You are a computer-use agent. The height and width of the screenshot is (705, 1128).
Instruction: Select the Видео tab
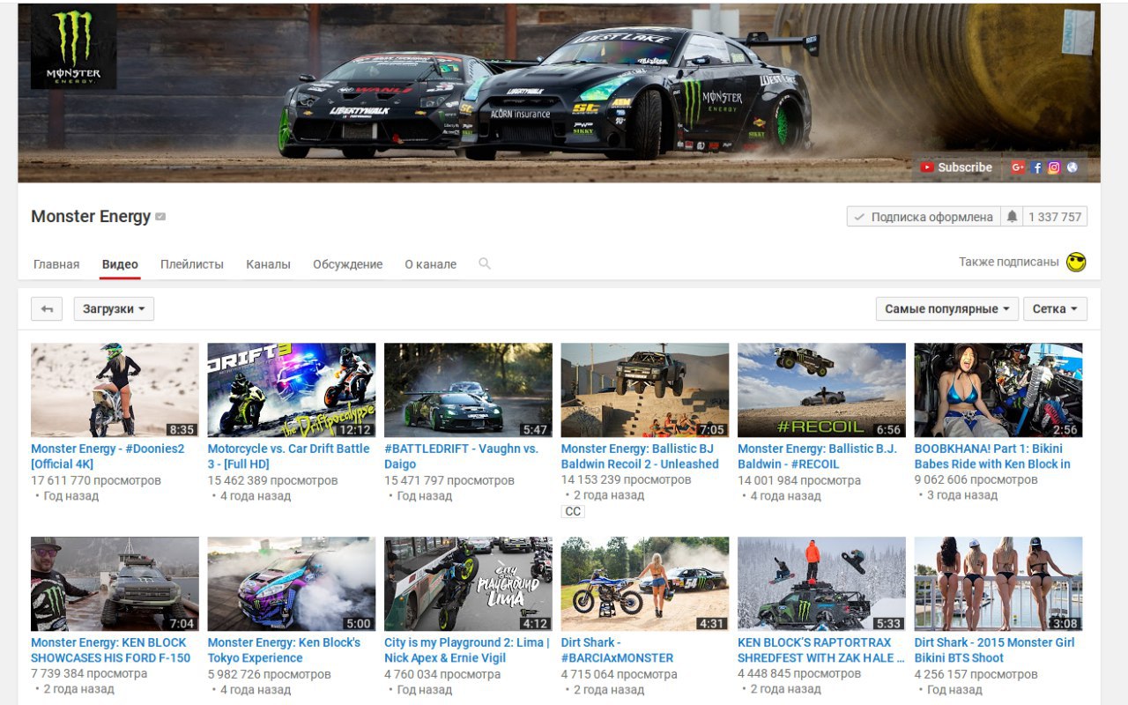point(120,264)
